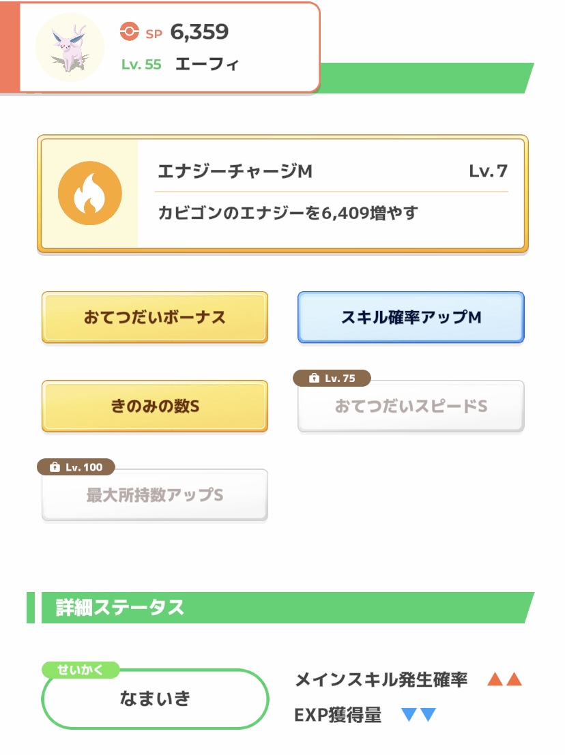Tap the locked おてつだいスピードS sub skill

tap(411, 406)
